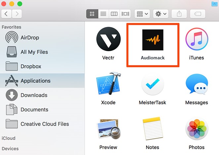Open the item arrangement dropdown
This screenshot has width=219, height=155.
click(x=142, y=14)
